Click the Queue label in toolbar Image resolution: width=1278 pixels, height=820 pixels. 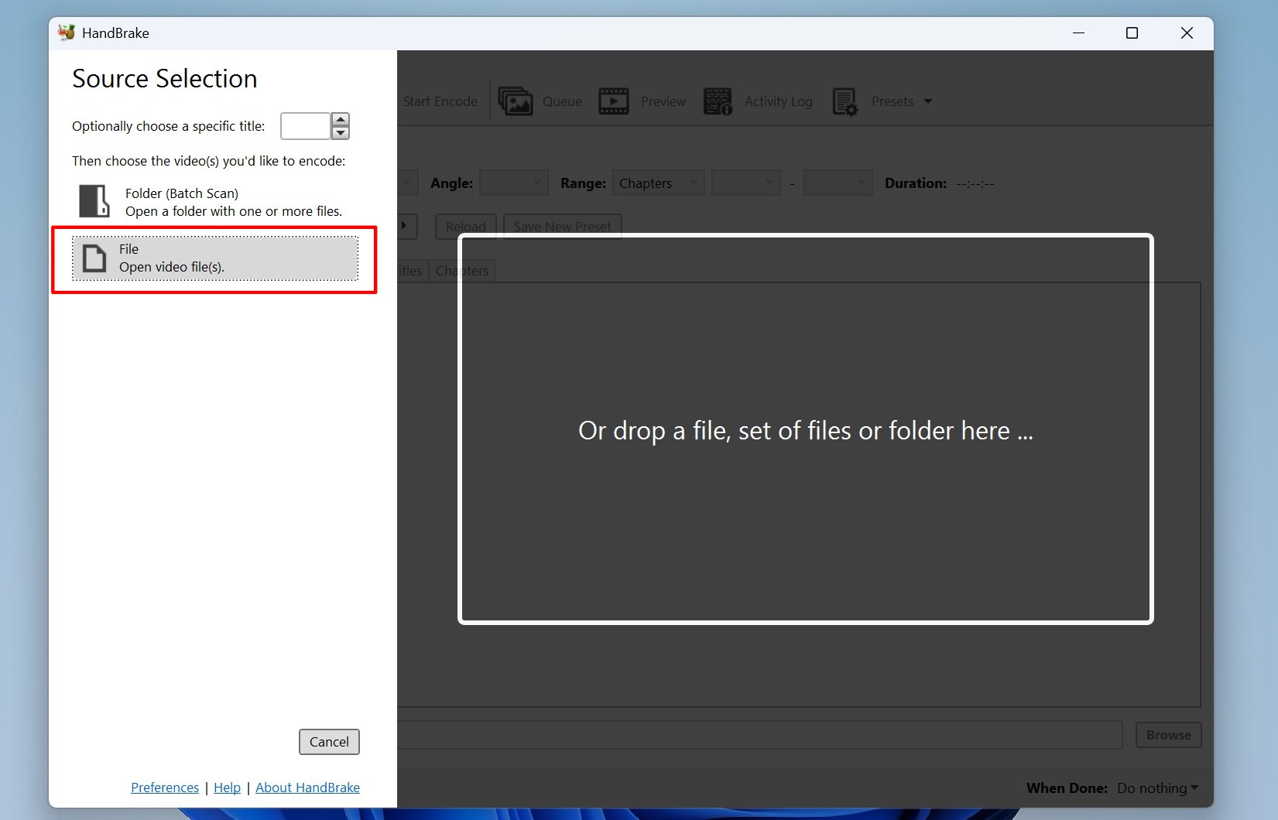pyautogui.click(x=562, y=101)
